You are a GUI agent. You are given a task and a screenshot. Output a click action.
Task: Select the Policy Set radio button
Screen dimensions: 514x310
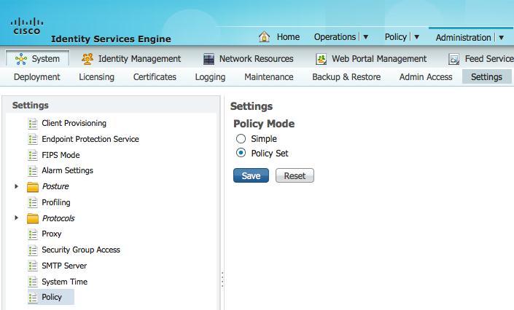point(241,153)
